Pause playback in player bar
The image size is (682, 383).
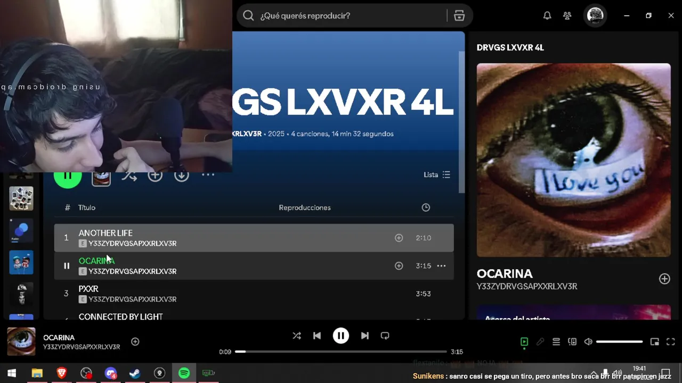[x=341, y=336]
